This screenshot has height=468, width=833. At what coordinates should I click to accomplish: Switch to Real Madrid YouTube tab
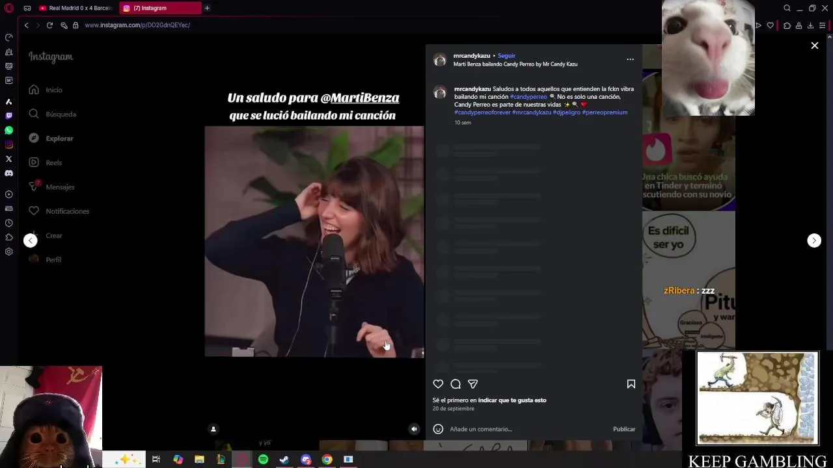click(x=75, y=8)
